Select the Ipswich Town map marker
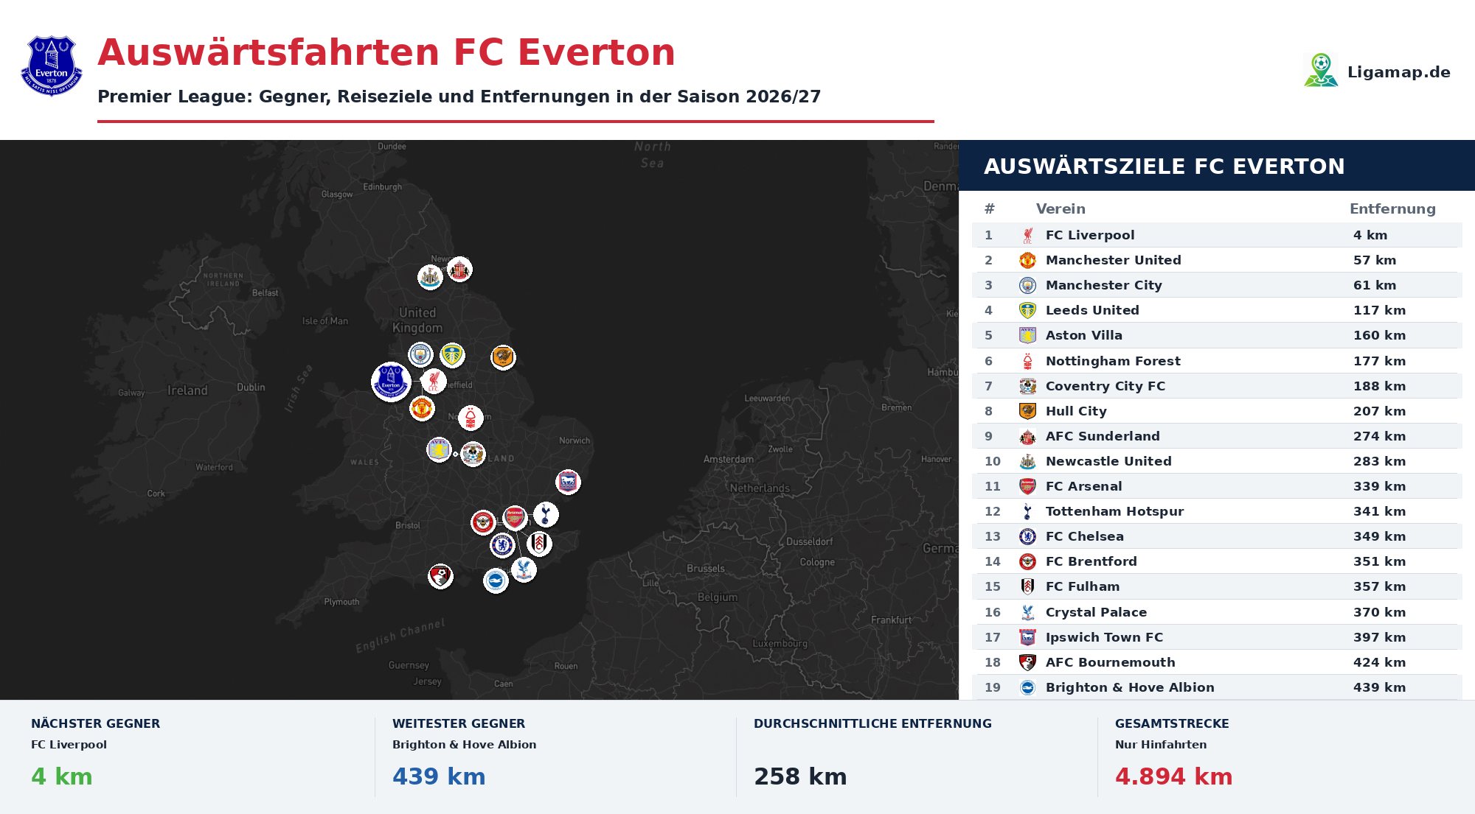The height and width of the screenshot is (814, 1475). point(568,483)
